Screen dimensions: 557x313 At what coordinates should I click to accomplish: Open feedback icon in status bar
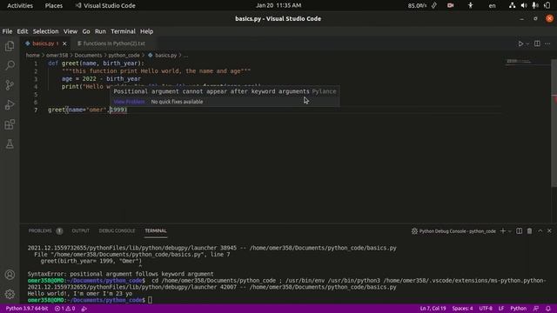[x=536, y=309]
